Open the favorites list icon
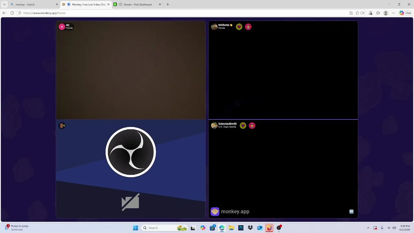Viewport: 414px width, 233px height. [378, 13]
